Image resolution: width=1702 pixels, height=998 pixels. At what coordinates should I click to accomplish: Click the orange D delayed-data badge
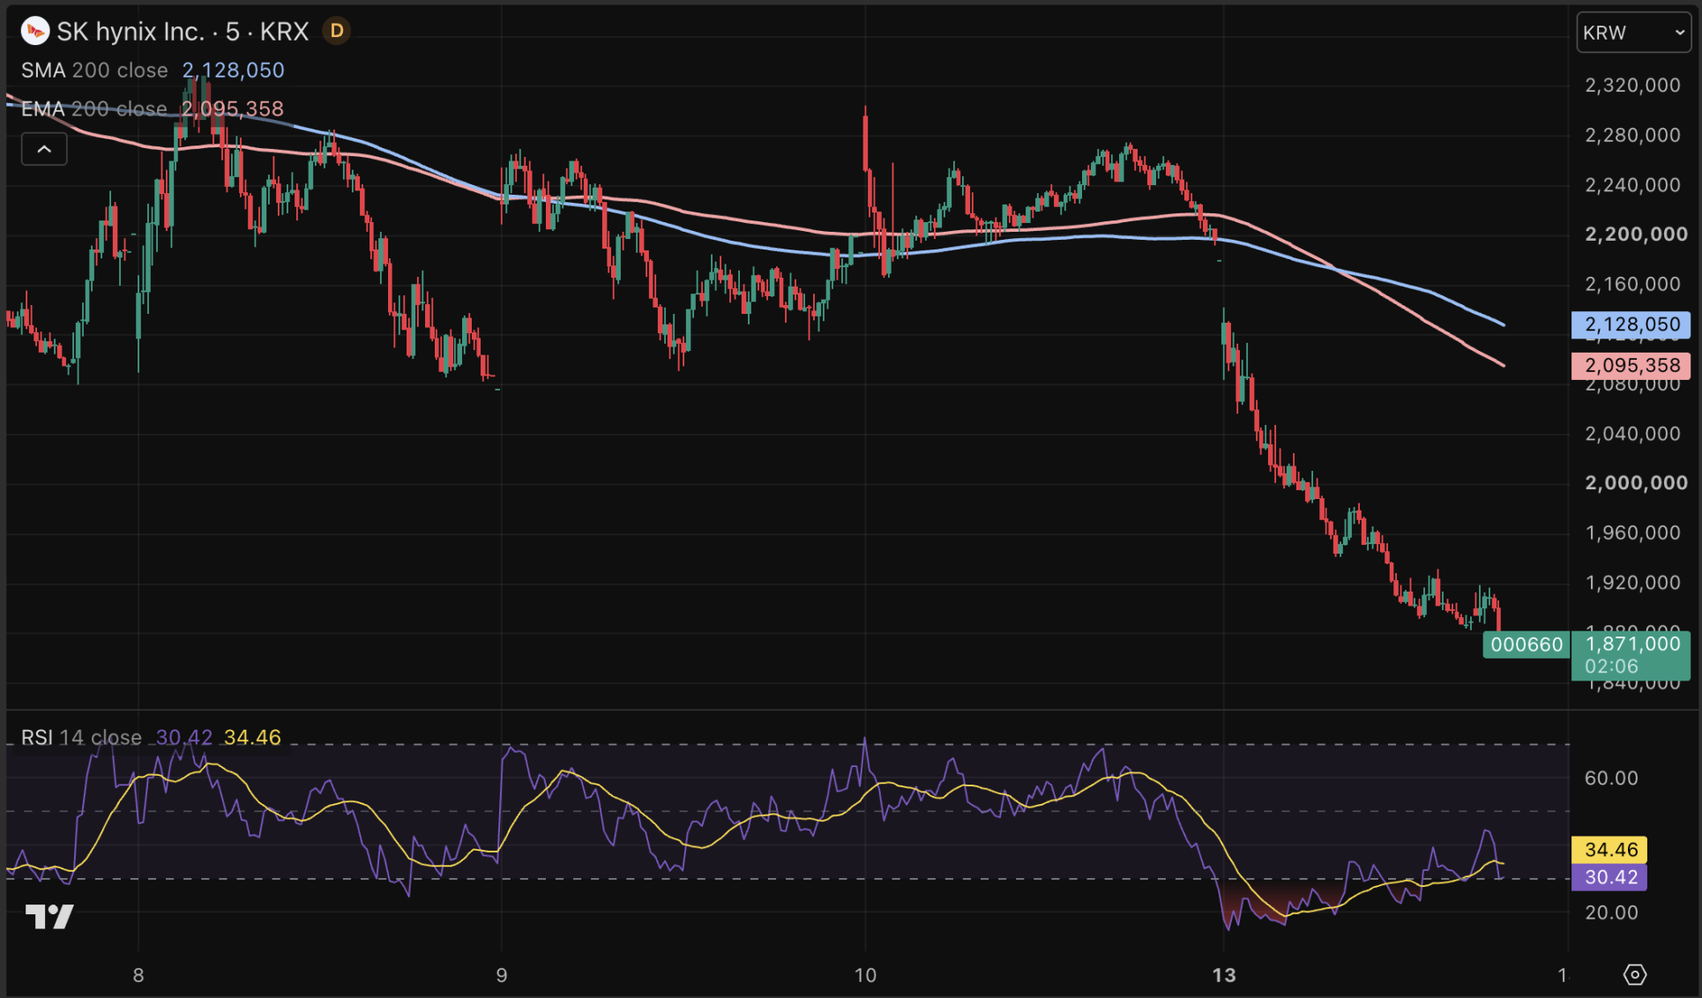click(336, 32)
